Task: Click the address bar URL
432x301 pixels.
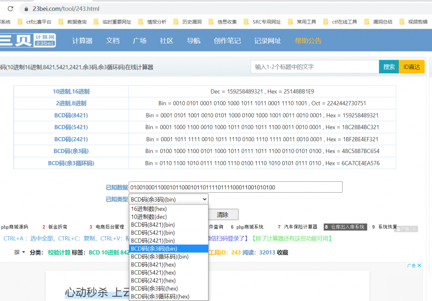Action: point(66,9)
